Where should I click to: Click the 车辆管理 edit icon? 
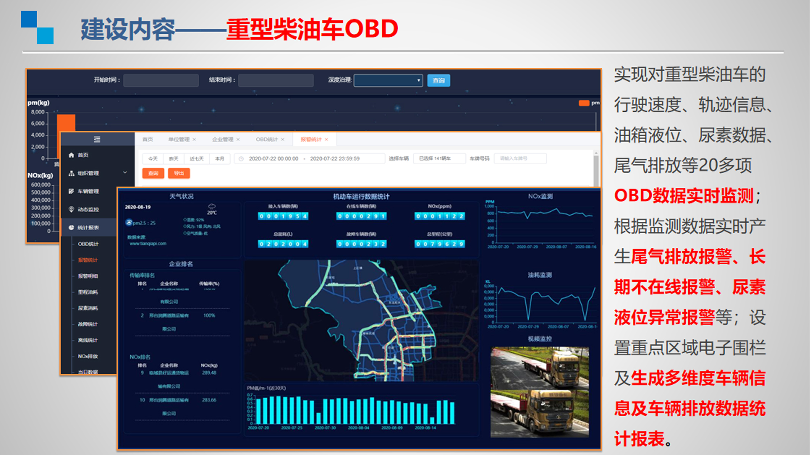tap(71, 191)
